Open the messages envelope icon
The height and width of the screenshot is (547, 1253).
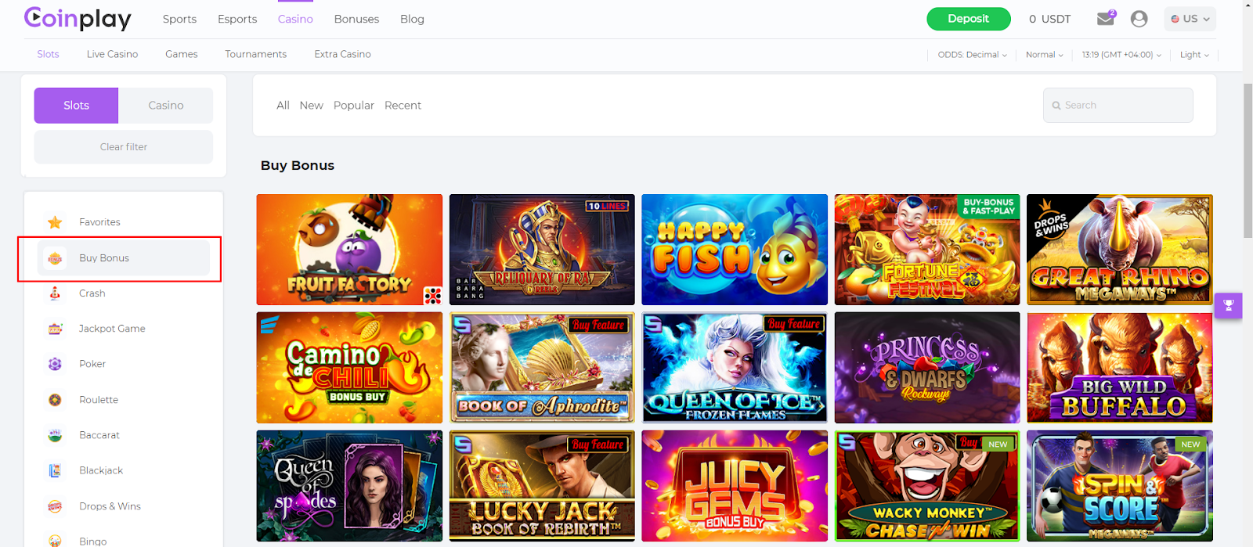[1106, 18]
